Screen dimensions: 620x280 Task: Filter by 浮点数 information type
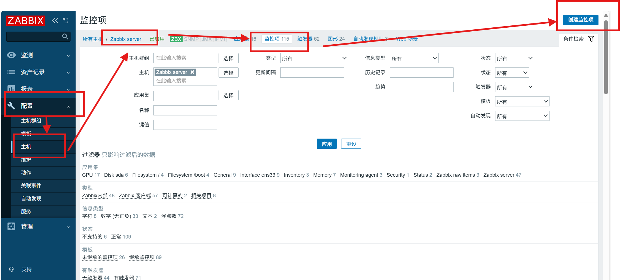click(169, 216)
